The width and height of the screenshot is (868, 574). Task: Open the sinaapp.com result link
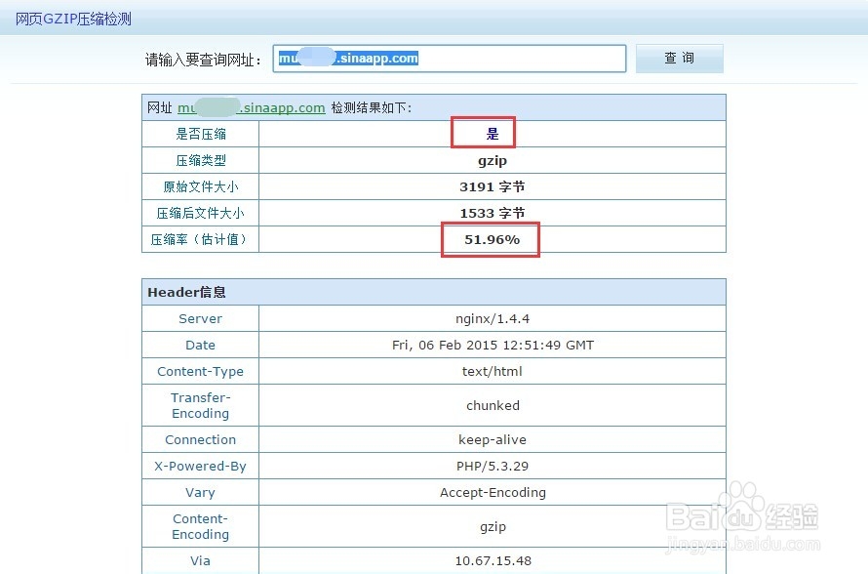coord(252,107)
